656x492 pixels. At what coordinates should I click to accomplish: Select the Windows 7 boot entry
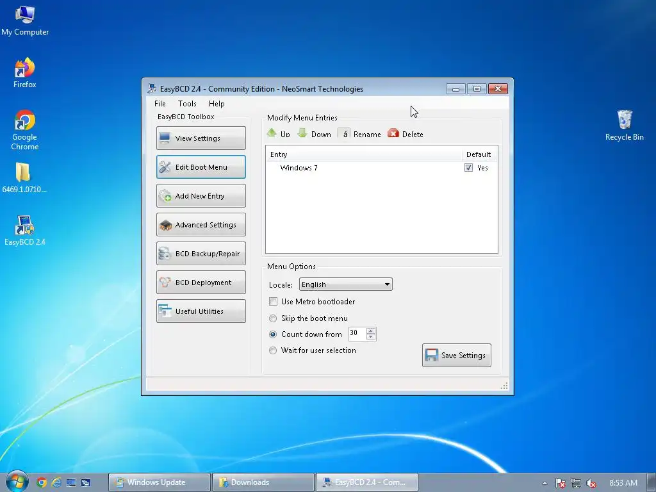[299, 168]
